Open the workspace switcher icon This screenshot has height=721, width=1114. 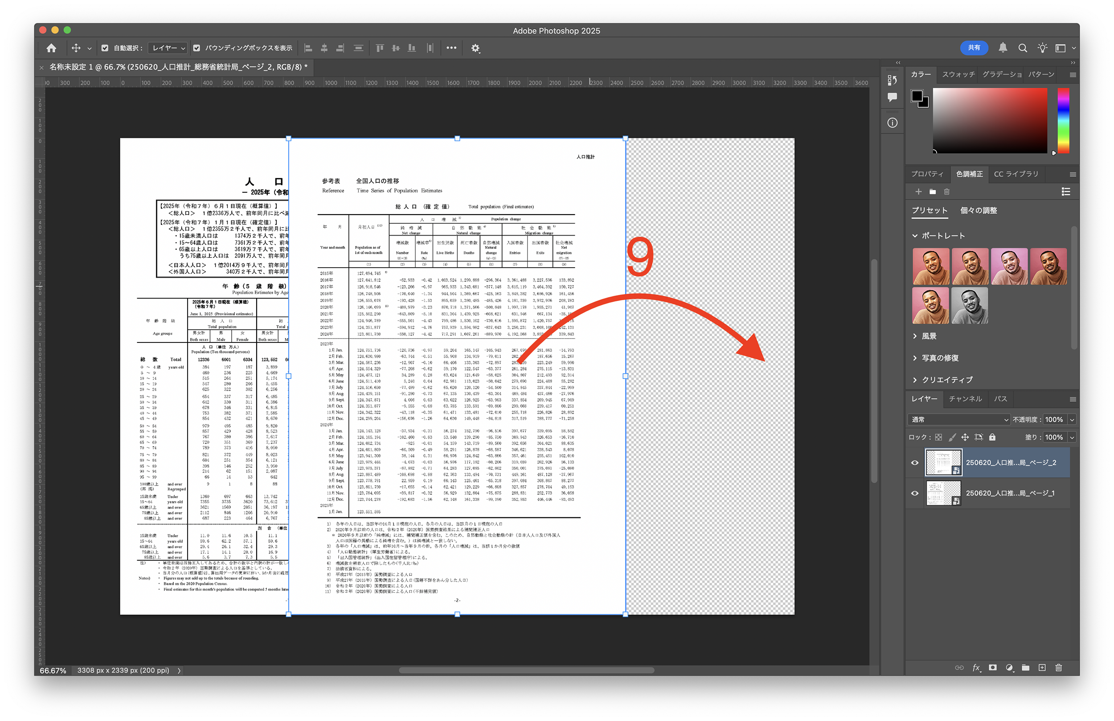click(x=1061, y=48)
